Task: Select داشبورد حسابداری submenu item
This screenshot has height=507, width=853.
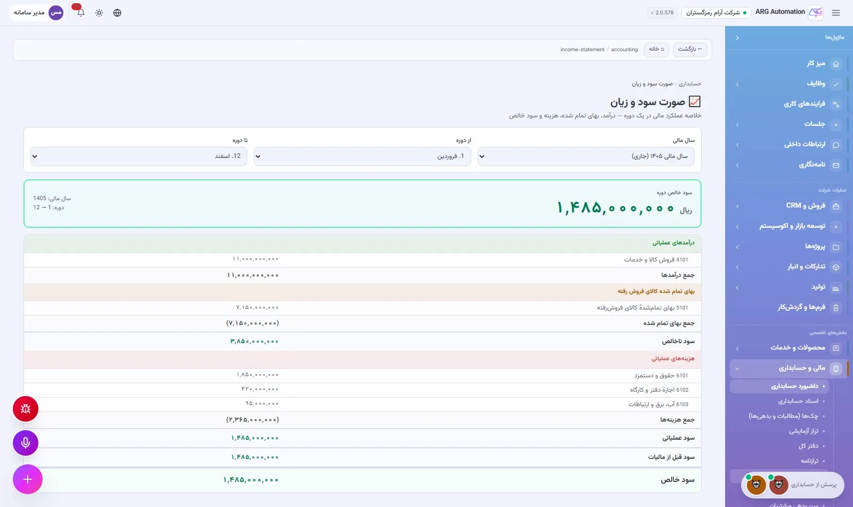Action: [x=779, y=386]
